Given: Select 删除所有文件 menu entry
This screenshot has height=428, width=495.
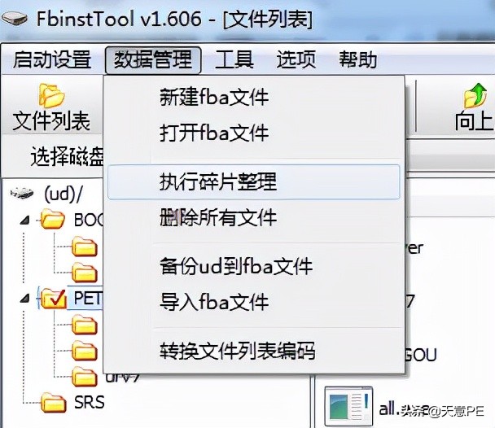Looking at the screenshot, I should [x=253, y=217].
